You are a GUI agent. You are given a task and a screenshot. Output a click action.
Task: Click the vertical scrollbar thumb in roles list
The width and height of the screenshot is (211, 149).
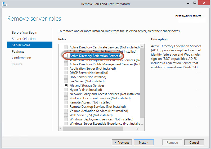tap(142, 83)
